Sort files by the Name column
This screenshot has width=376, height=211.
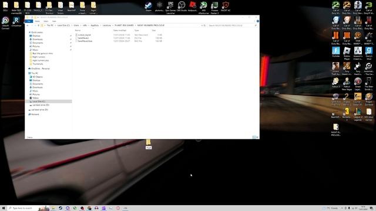click(x=78, y=30)
